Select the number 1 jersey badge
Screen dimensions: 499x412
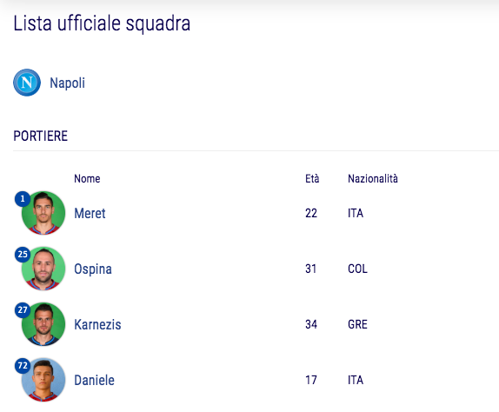pos(23,199)
